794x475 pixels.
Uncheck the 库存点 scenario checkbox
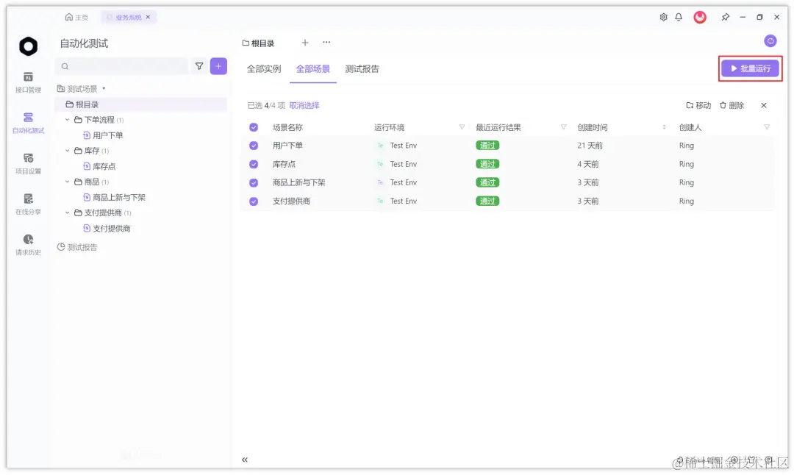[x=254, y=164]
